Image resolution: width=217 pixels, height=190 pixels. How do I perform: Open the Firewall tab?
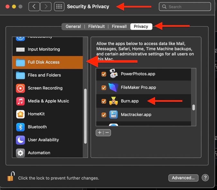[x=119, y=26]
